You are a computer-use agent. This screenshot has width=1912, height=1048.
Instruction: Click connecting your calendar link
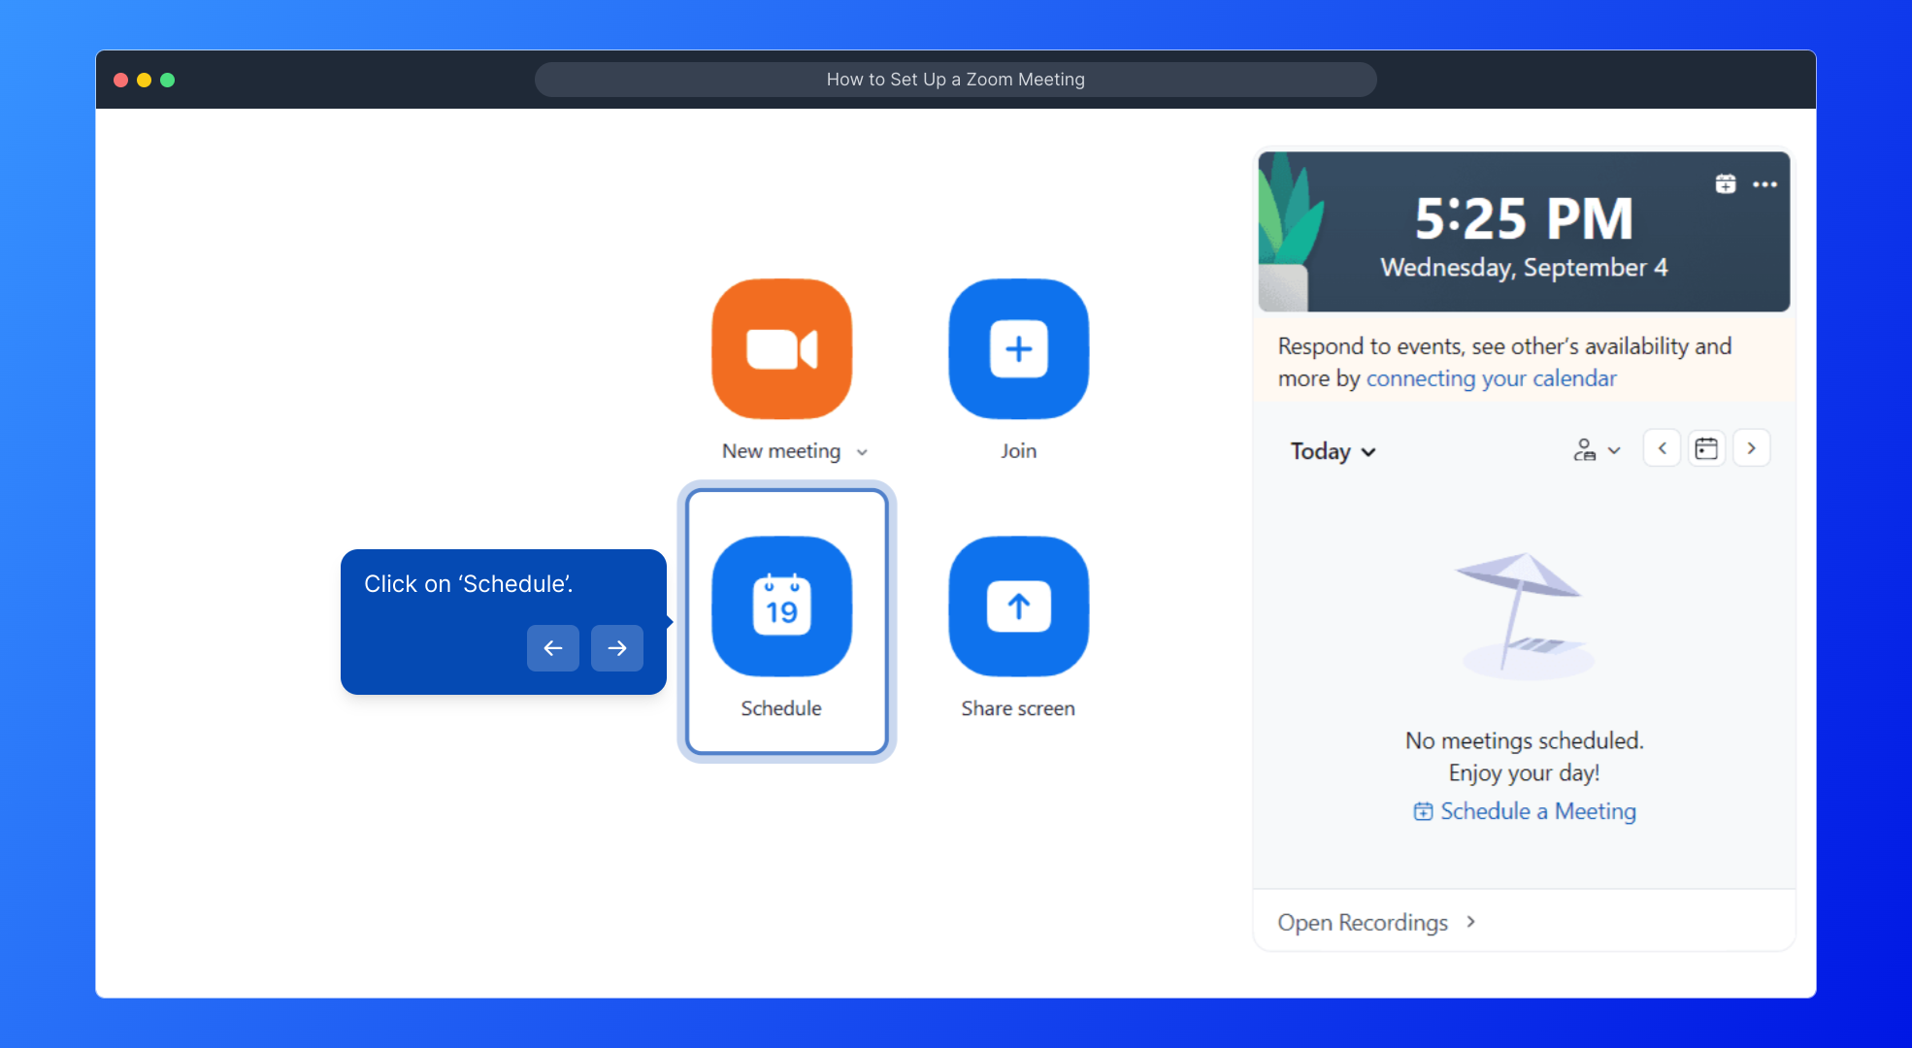point(1491,378)
